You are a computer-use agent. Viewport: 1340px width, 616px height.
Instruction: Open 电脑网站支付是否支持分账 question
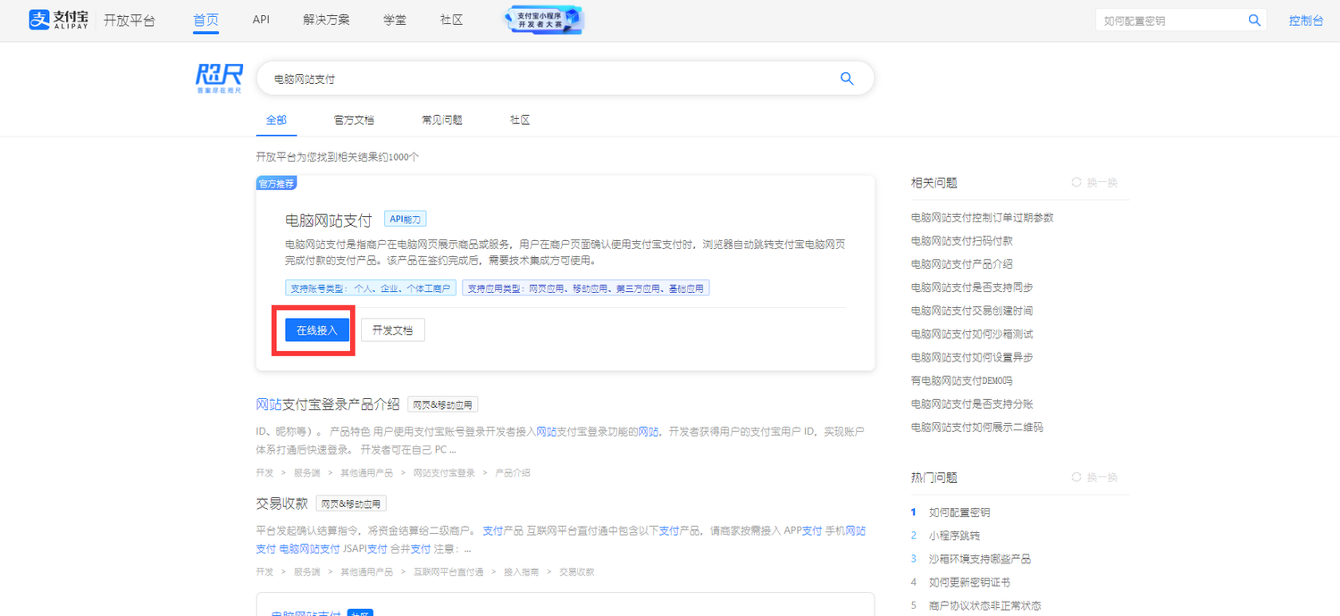[x=972, y=404]
